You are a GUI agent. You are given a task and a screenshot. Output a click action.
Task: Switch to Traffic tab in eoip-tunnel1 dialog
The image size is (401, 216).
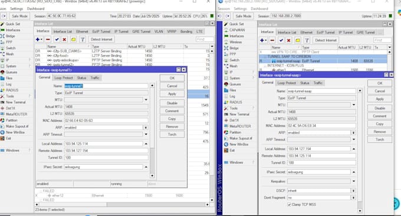(94, 78)
